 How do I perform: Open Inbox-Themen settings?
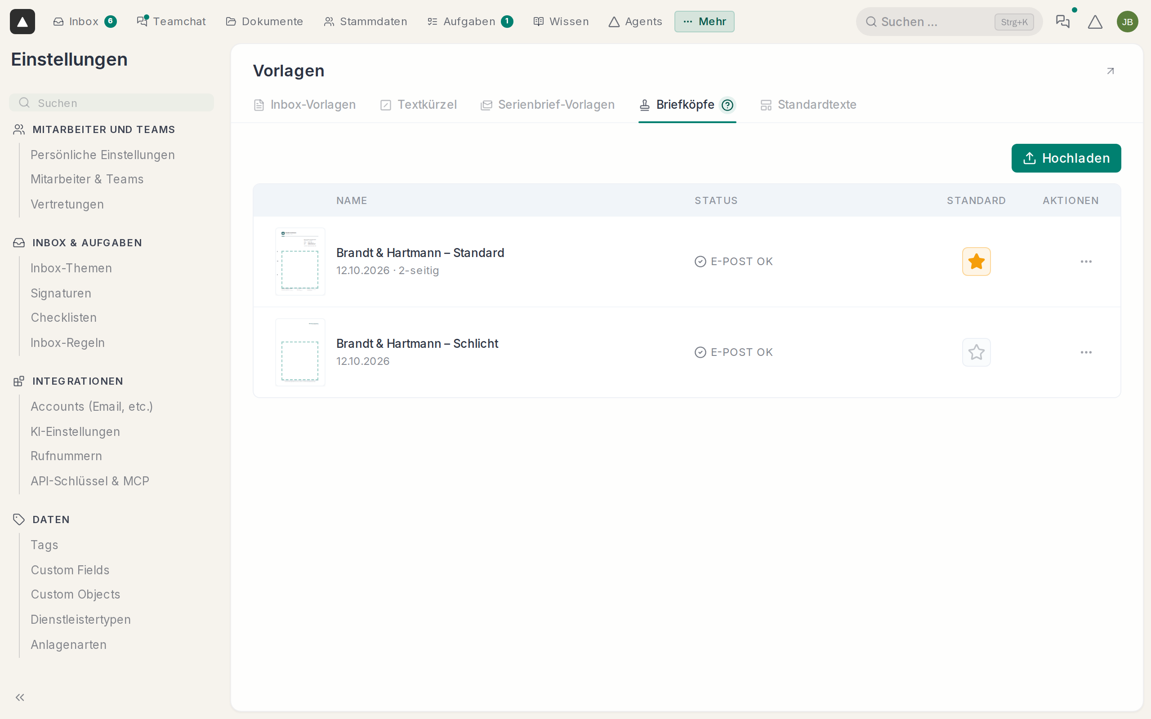pyautogui.click(x=71, y=268)
